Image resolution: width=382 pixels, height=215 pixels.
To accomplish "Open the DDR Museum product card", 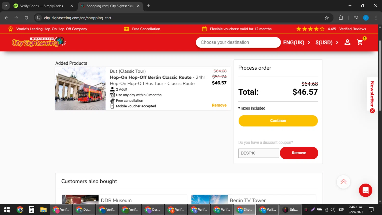I will (125, 199).
